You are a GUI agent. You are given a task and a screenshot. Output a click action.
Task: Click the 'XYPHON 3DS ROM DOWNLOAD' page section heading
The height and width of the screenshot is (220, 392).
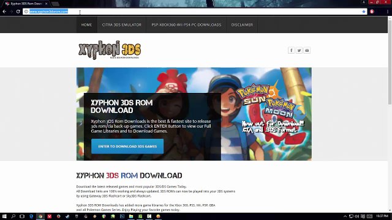click(x=129, y=175)
